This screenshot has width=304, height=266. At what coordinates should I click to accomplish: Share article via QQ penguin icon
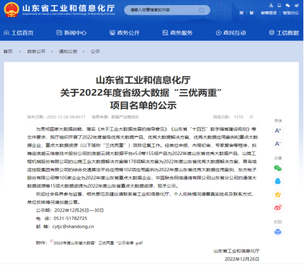pos(278,181)
